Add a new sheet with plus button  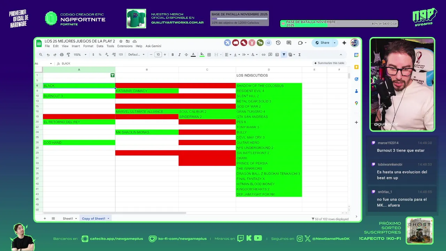[x=45, y=219]
